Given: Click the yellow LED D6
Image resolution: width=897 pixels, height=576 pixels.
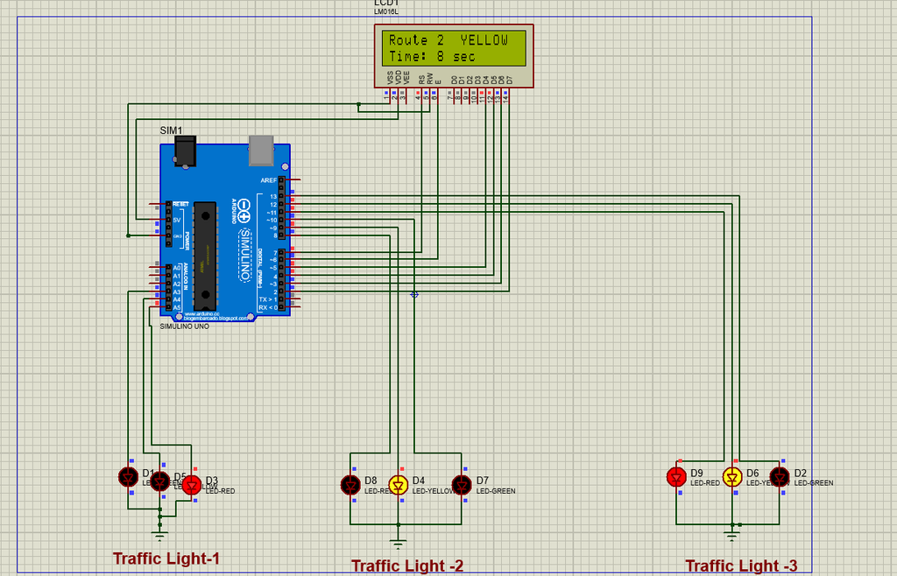Looking at the screenshot, I should click(x=732, y=476).
